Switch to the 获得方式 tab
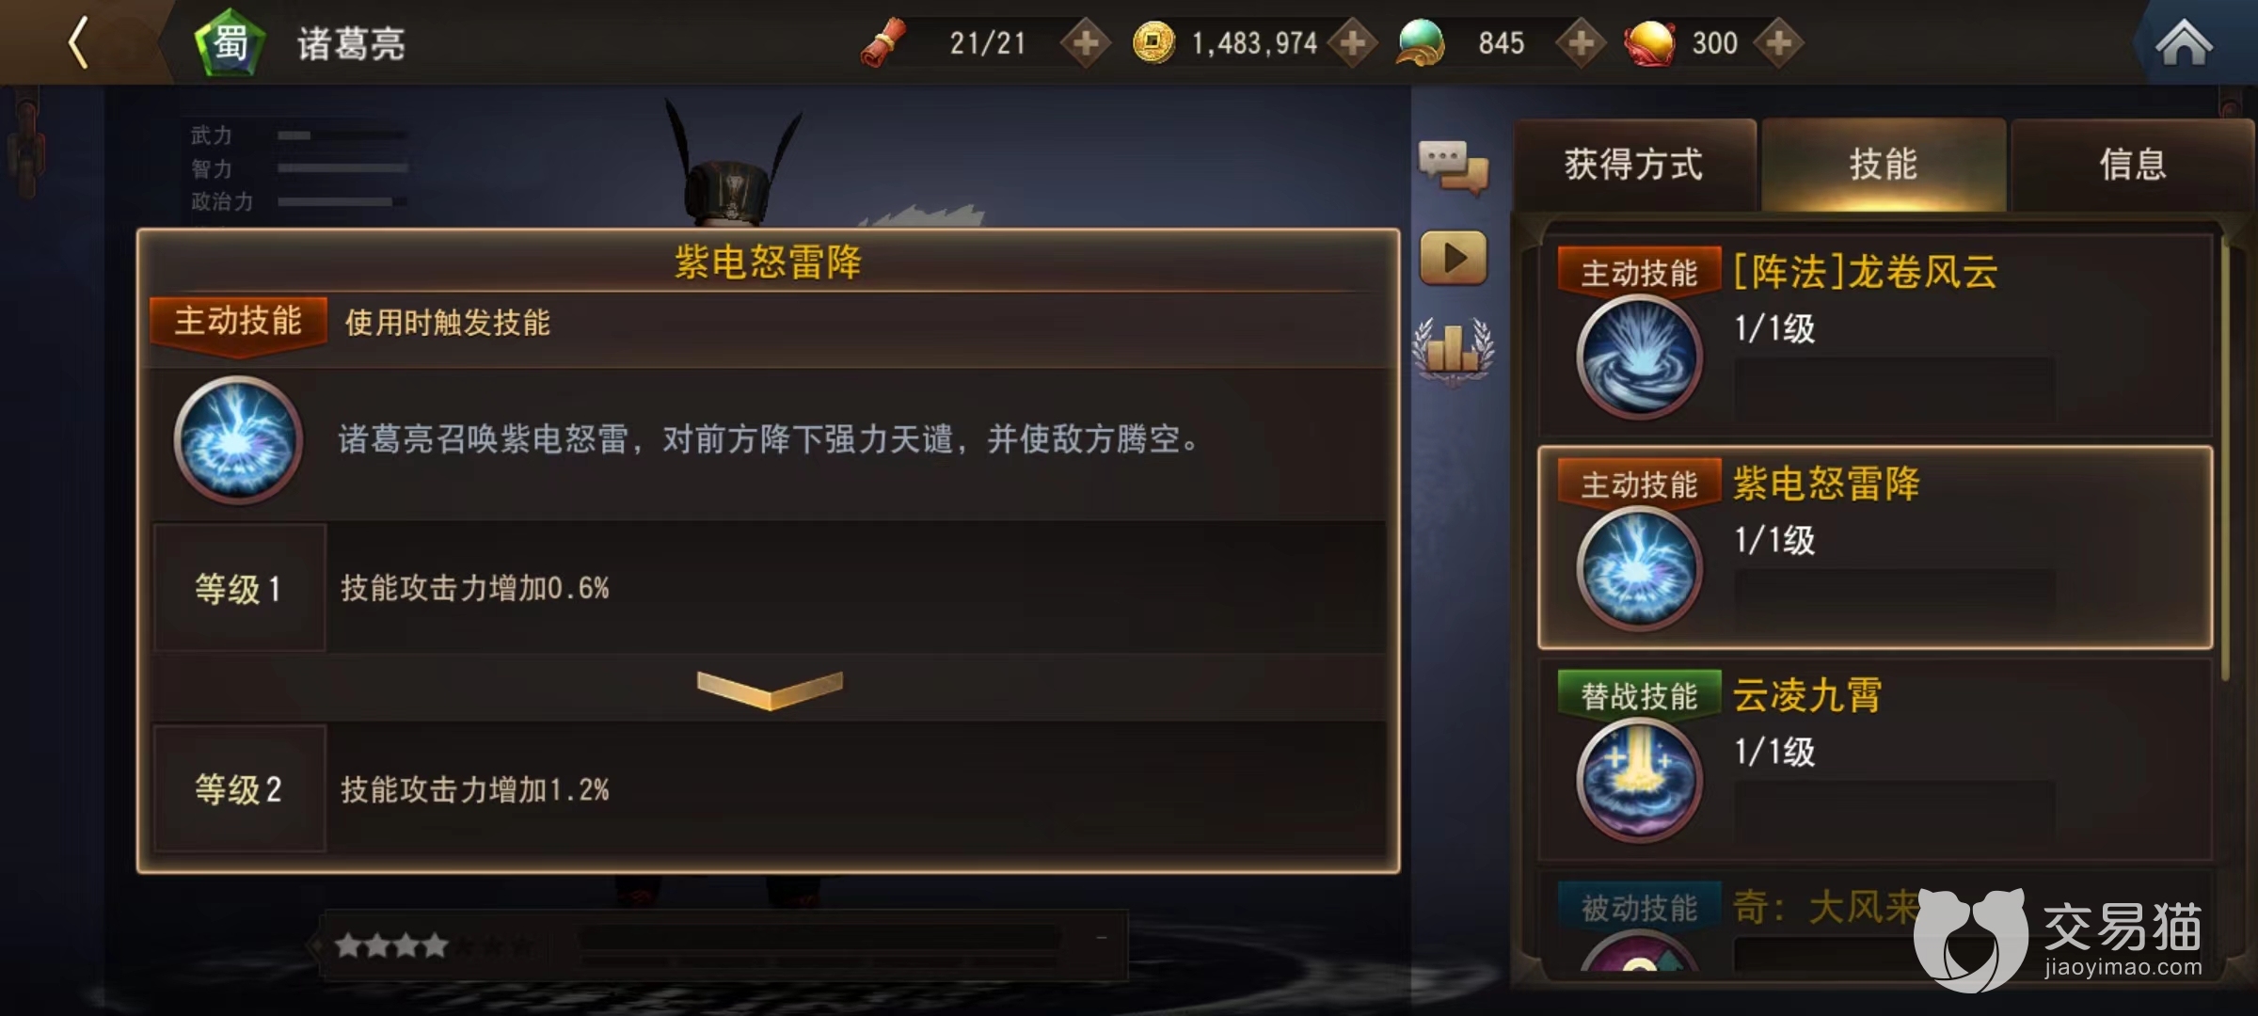Image resolution: width=2258 pixels, height=1016 pixels. click(x=1634, y=165)
